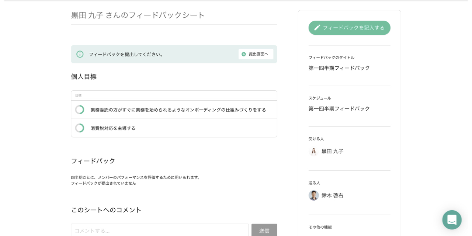472x236 pixels.
Task: Click 鈴木 啓右 profile photo
Action: click(313, 195)
